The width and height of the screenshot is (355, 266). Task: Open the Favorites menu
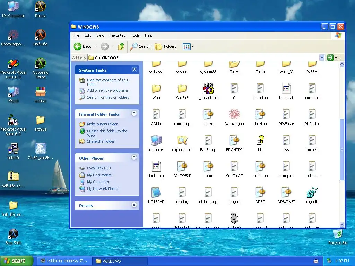point(117,35)
